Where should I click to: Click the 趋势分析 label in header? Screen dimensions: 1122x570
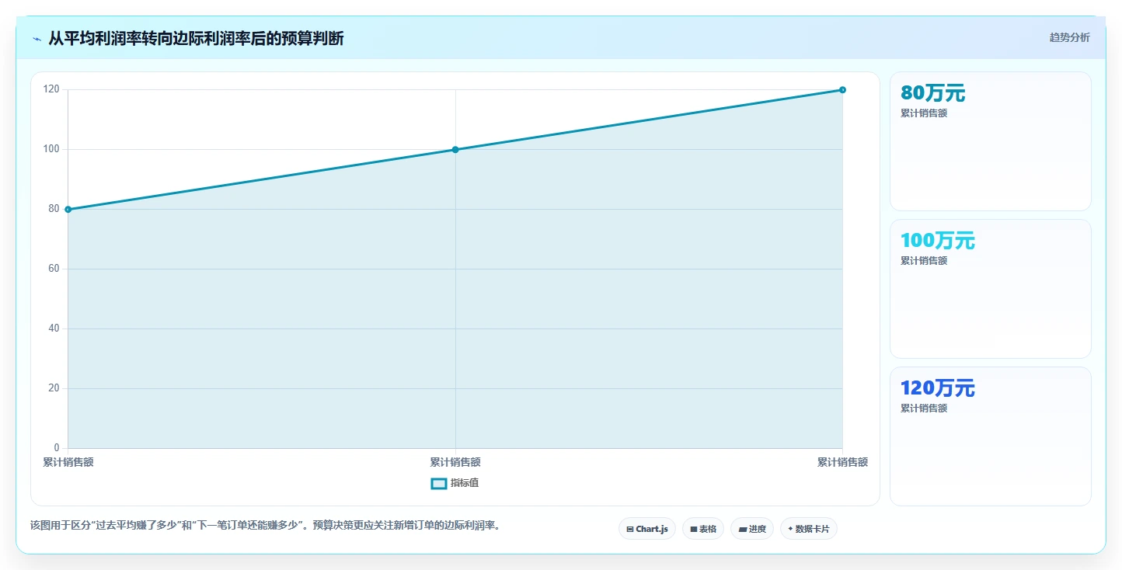coord(1069,37)
